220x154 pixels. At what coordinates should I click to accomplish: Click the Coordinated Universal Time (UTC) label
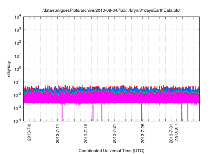coord(111,151)
